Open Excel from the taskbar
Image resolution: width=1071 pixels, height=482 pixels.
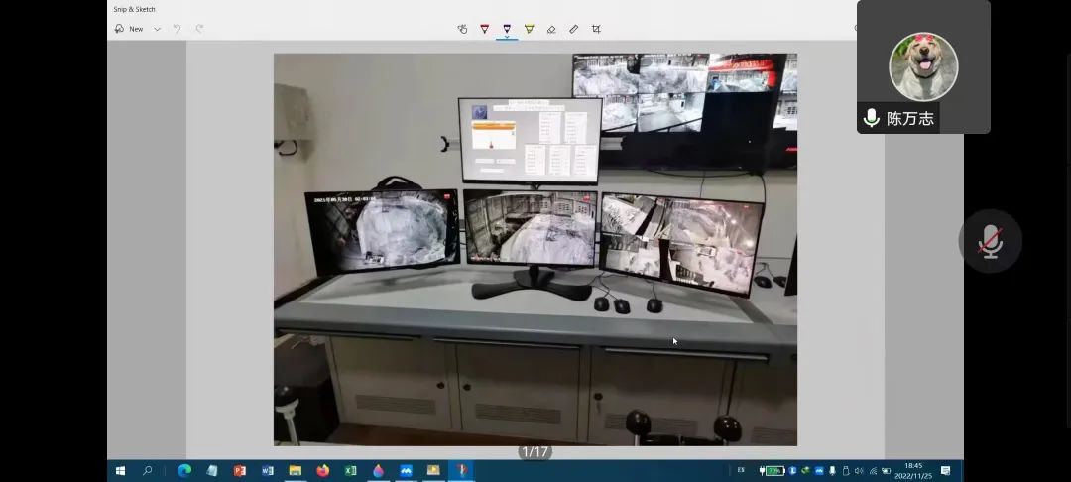(350, 470)
